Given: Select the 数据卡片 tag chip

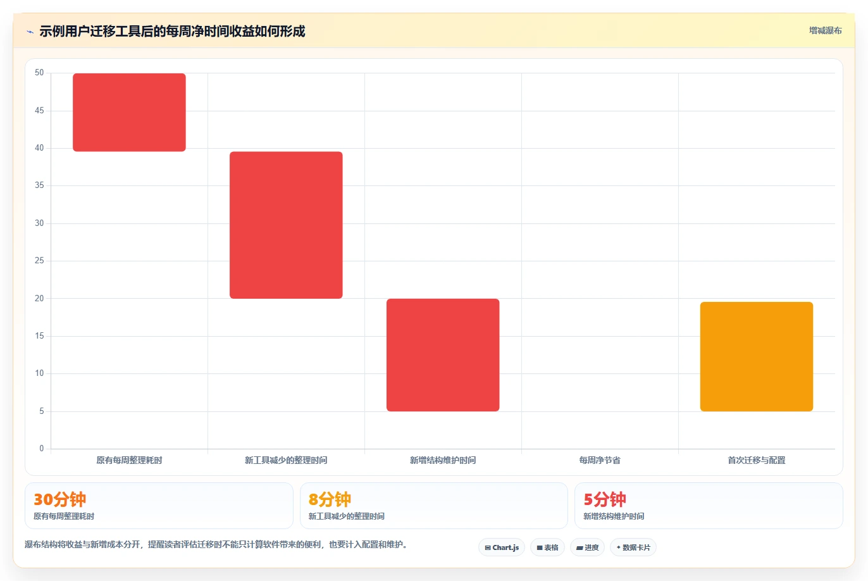Looking at the screenshot, I should pos(633,547).
